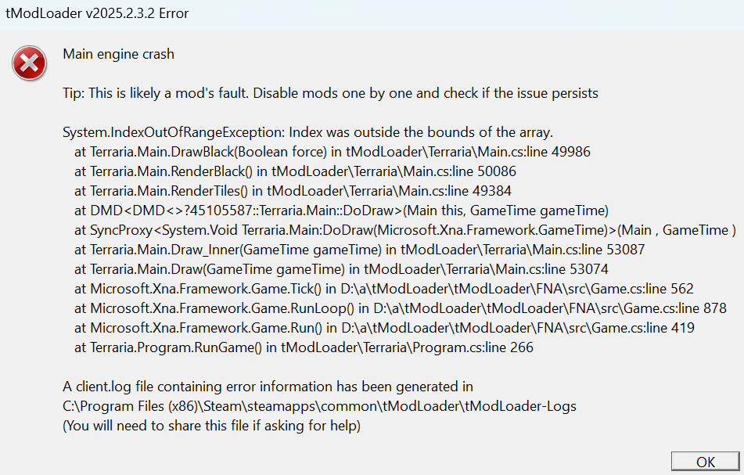Viewport: 744px width, 475px height.
Task: Click the tModLoader-Logs folder path text
Action: (x=319, y=406)
